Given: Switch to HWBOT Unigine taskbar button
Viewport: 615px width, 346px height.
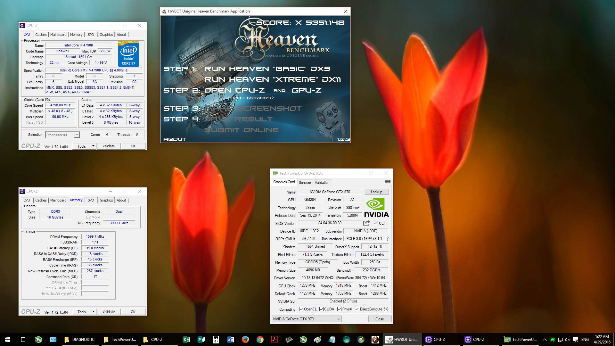Looking at the screenshot, I should (402, 340).
